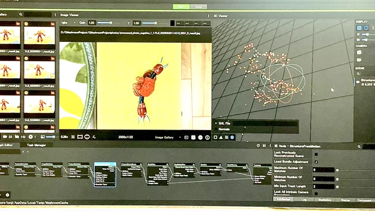The height and width of the screenshot is (211, 375).
Task: Toggle the image grid display icon
Action: pyautogui.click(x=73, y=137)
